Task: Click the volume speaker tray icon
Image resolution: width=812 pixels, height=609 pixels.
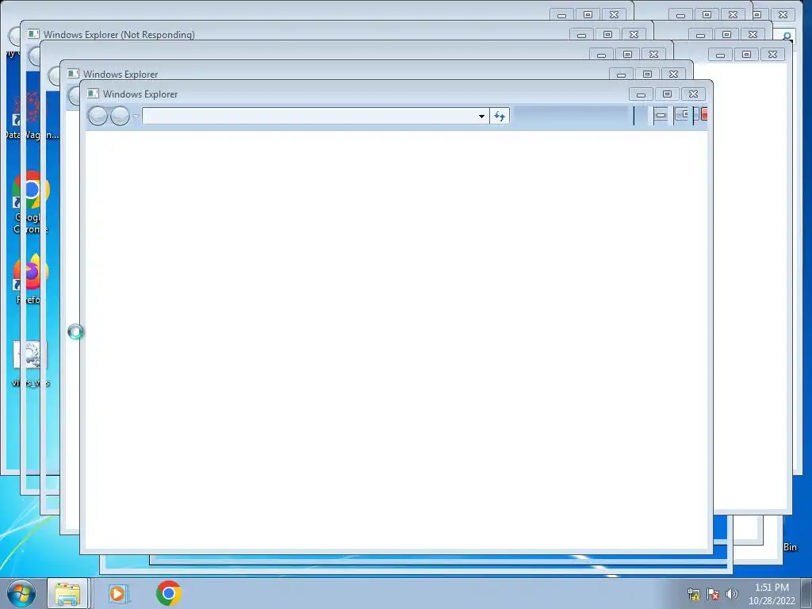Action: [731, 594]
